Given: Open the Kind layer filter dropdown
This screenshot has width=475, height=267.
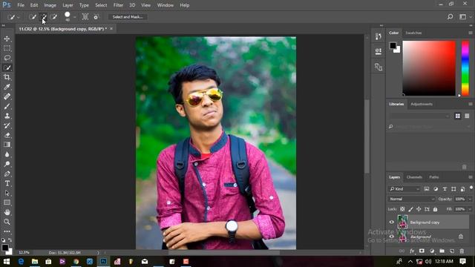Looking at the screenshot, I should click(404, 189).
